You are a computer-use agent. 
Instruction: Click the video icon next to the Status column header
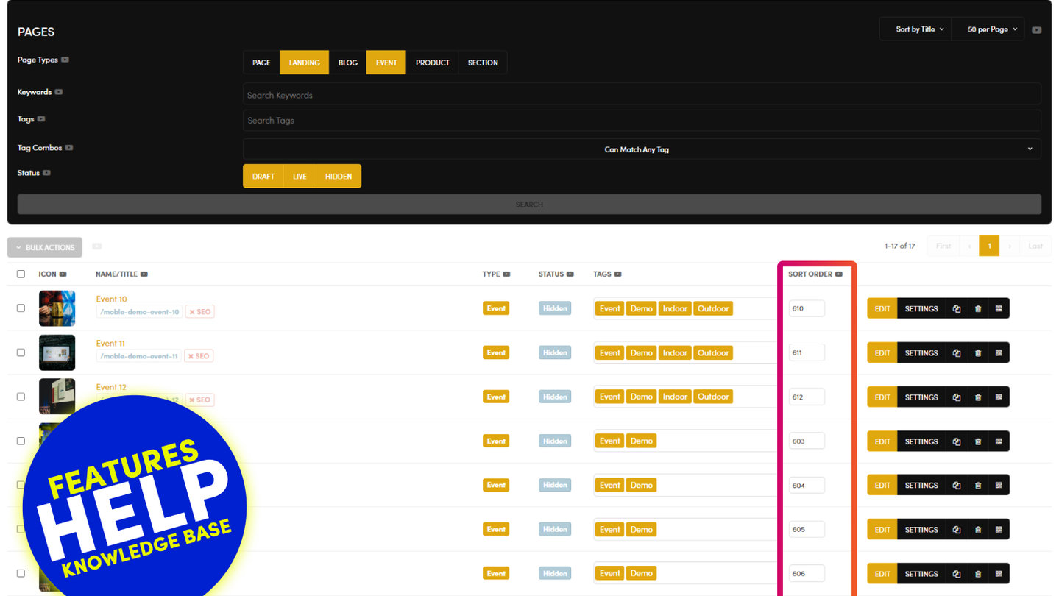click(570, 274)
